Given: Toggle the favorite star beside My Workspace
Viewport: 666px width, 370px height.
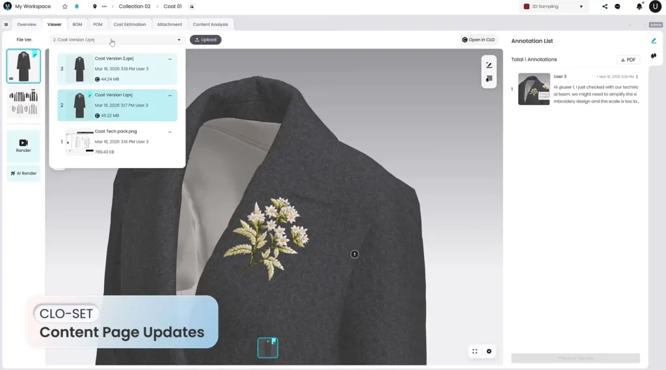Looking at the screenshot, I should (64, 6).
